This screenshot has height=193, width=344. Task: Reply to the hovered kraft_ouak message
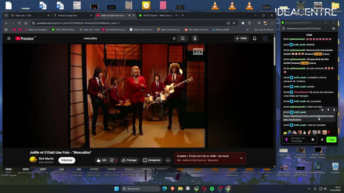(x=322, y=110)
